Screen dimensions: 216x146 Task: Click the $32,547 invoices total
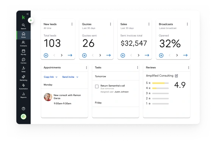(x=134, y=43)
